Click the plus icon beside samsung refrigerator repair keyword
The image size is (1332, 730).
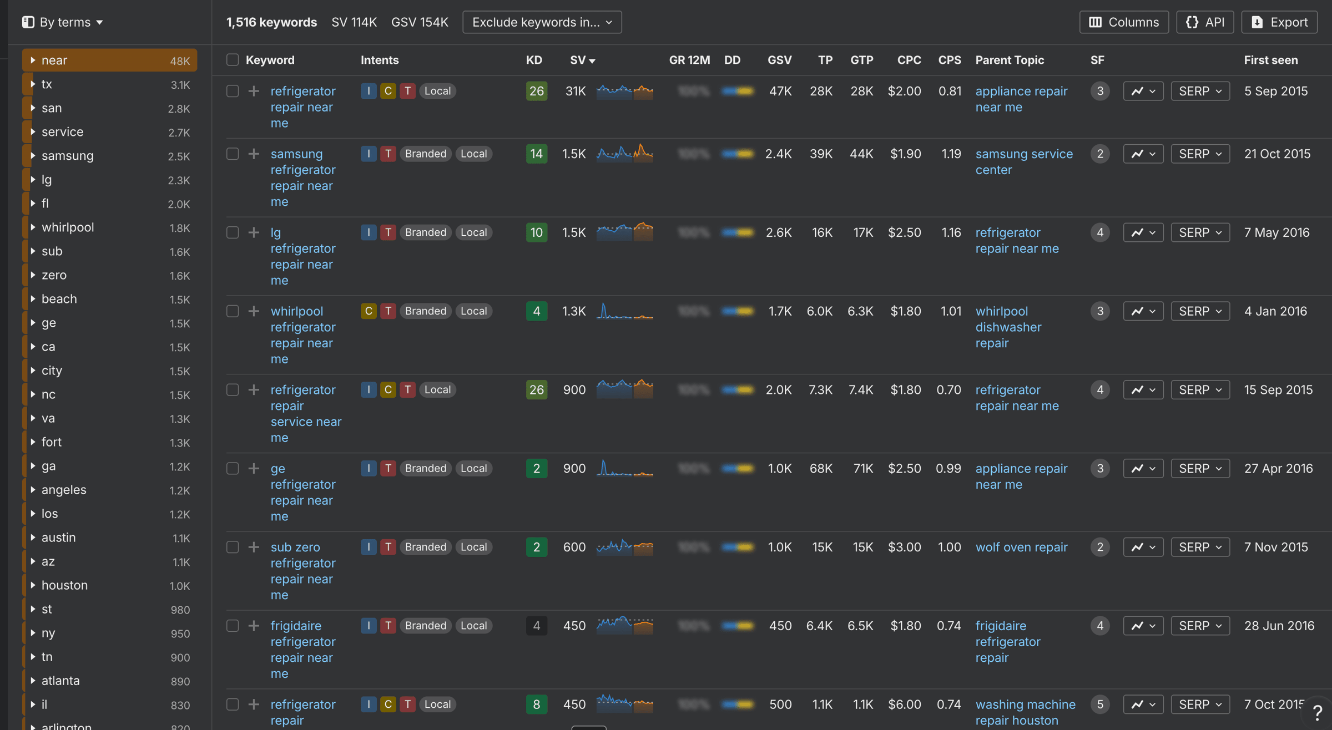tap(254, 154)
